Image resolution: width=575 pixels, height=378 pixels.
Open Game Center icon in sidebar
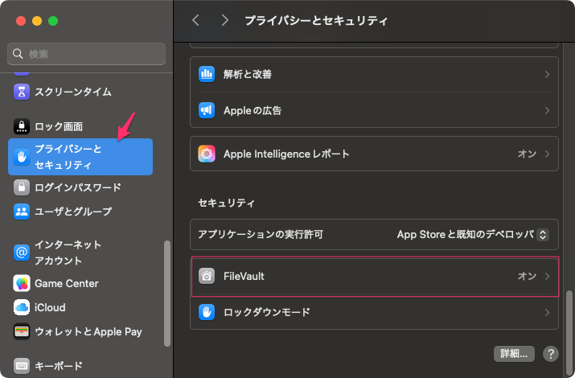click(x=22, y=283)
